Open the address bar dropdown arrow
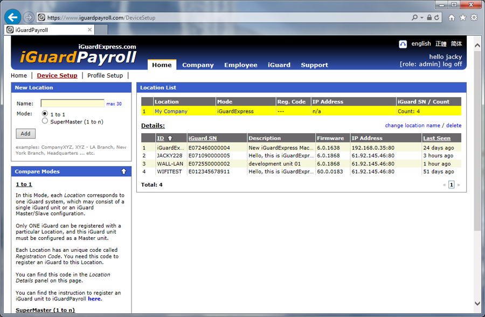Image resolution: width=485 pixels, height=317 pixels. 422,18
